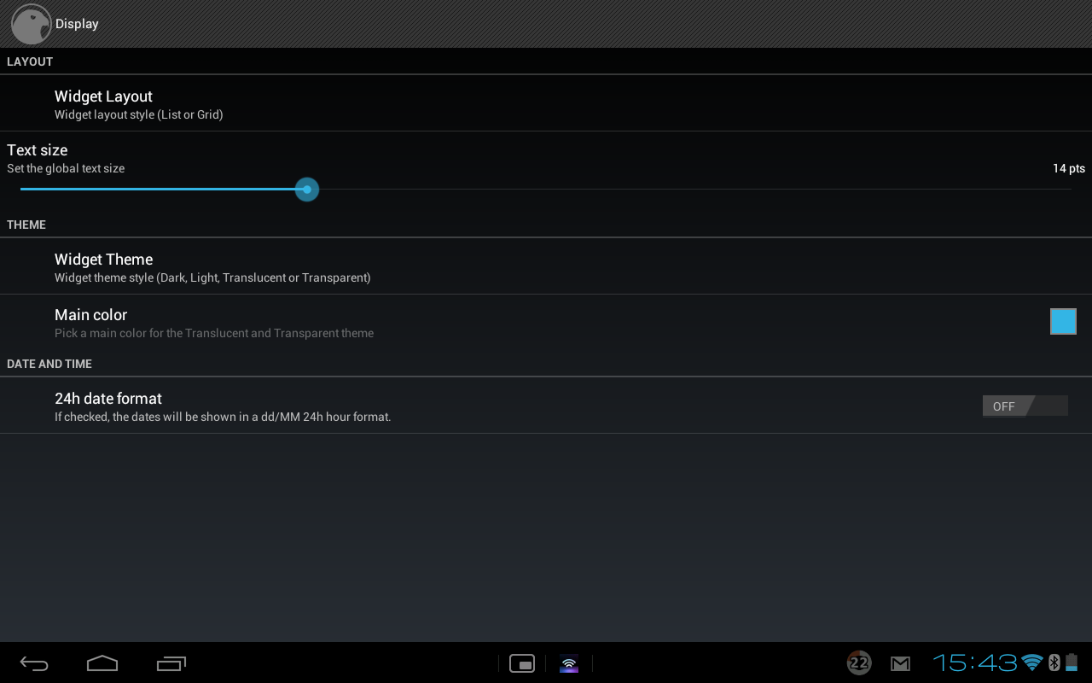1092x683 pixels.
Task: Tap the falcon app icon beside Display
Action: (x=32, y=24)
